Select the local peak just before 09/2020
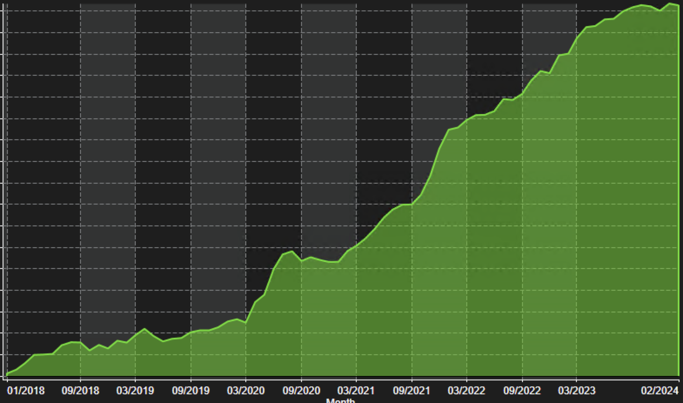Screen dimensions: 683x403 click(x=292, y=252)
